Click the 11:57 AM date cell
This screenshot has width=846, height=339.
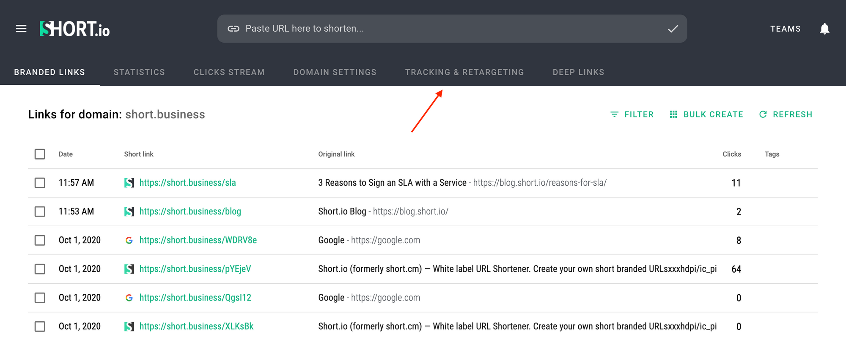pos(76,183)
